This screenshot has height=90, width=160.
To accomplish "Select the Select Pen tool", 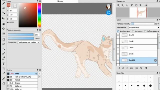I will click(3, 53).
